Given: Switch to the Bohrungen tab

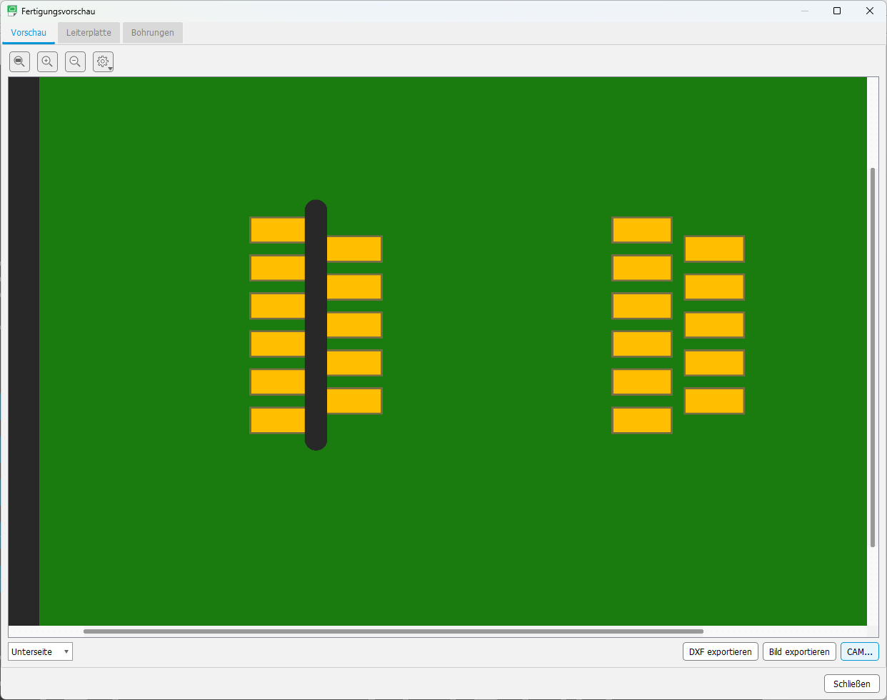Looking at the screenshot, I should coord(153,33).
